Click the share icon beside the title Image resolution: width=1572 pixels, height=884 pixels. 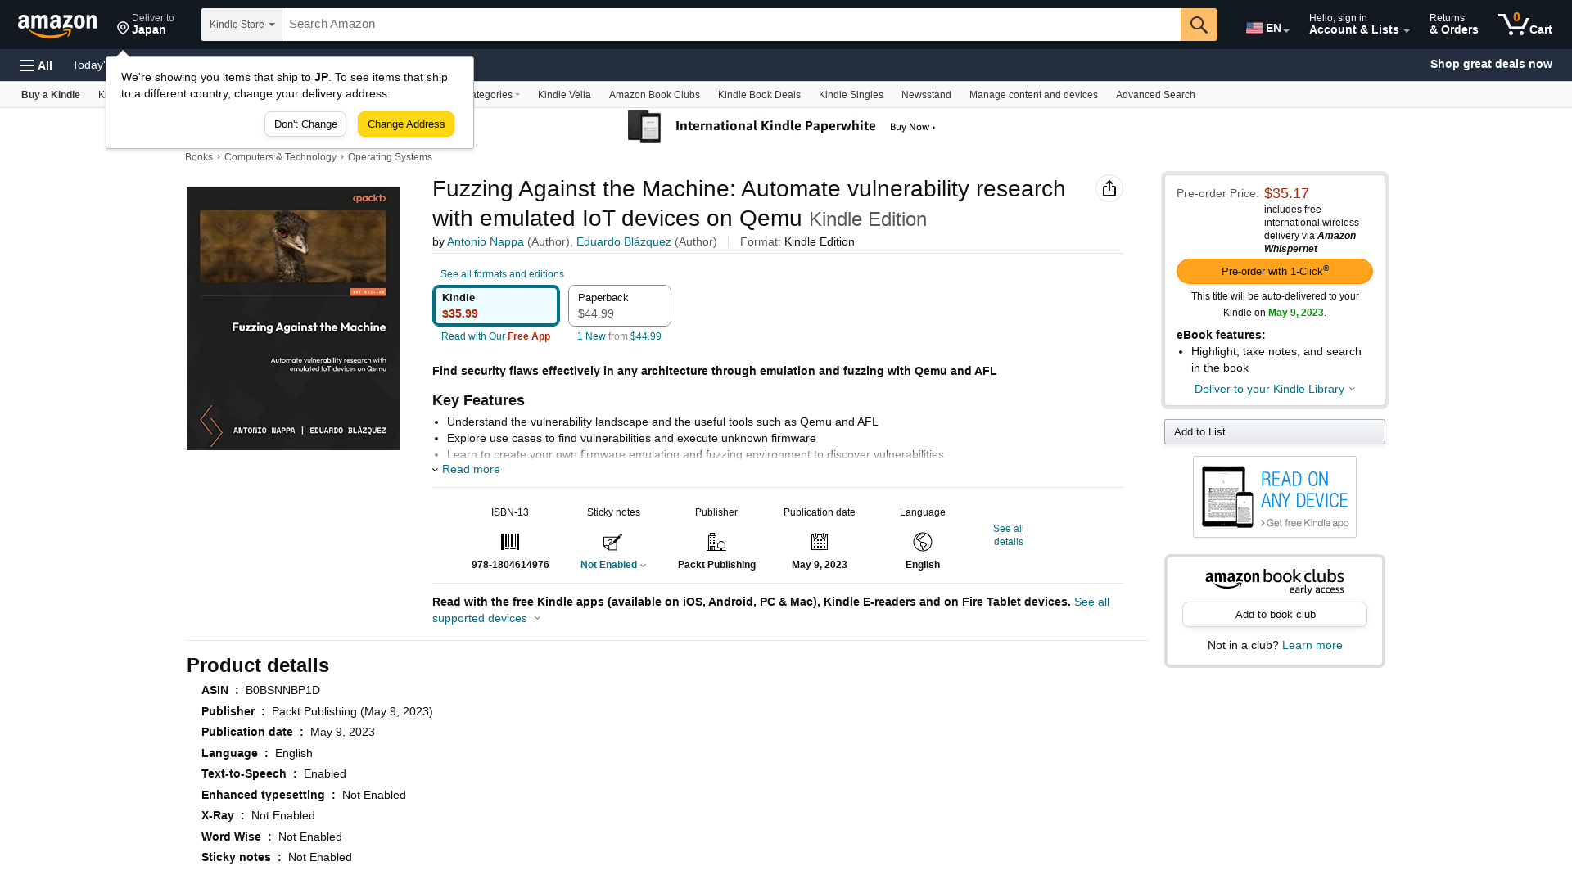pos(1109,189)
